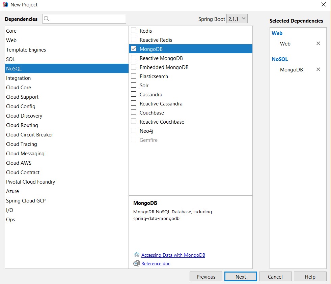Viewport: 331px width, 284px height.
Task: Tick the Couchbase checkbox
Action: pyautogui.click(x=134, y=113)
